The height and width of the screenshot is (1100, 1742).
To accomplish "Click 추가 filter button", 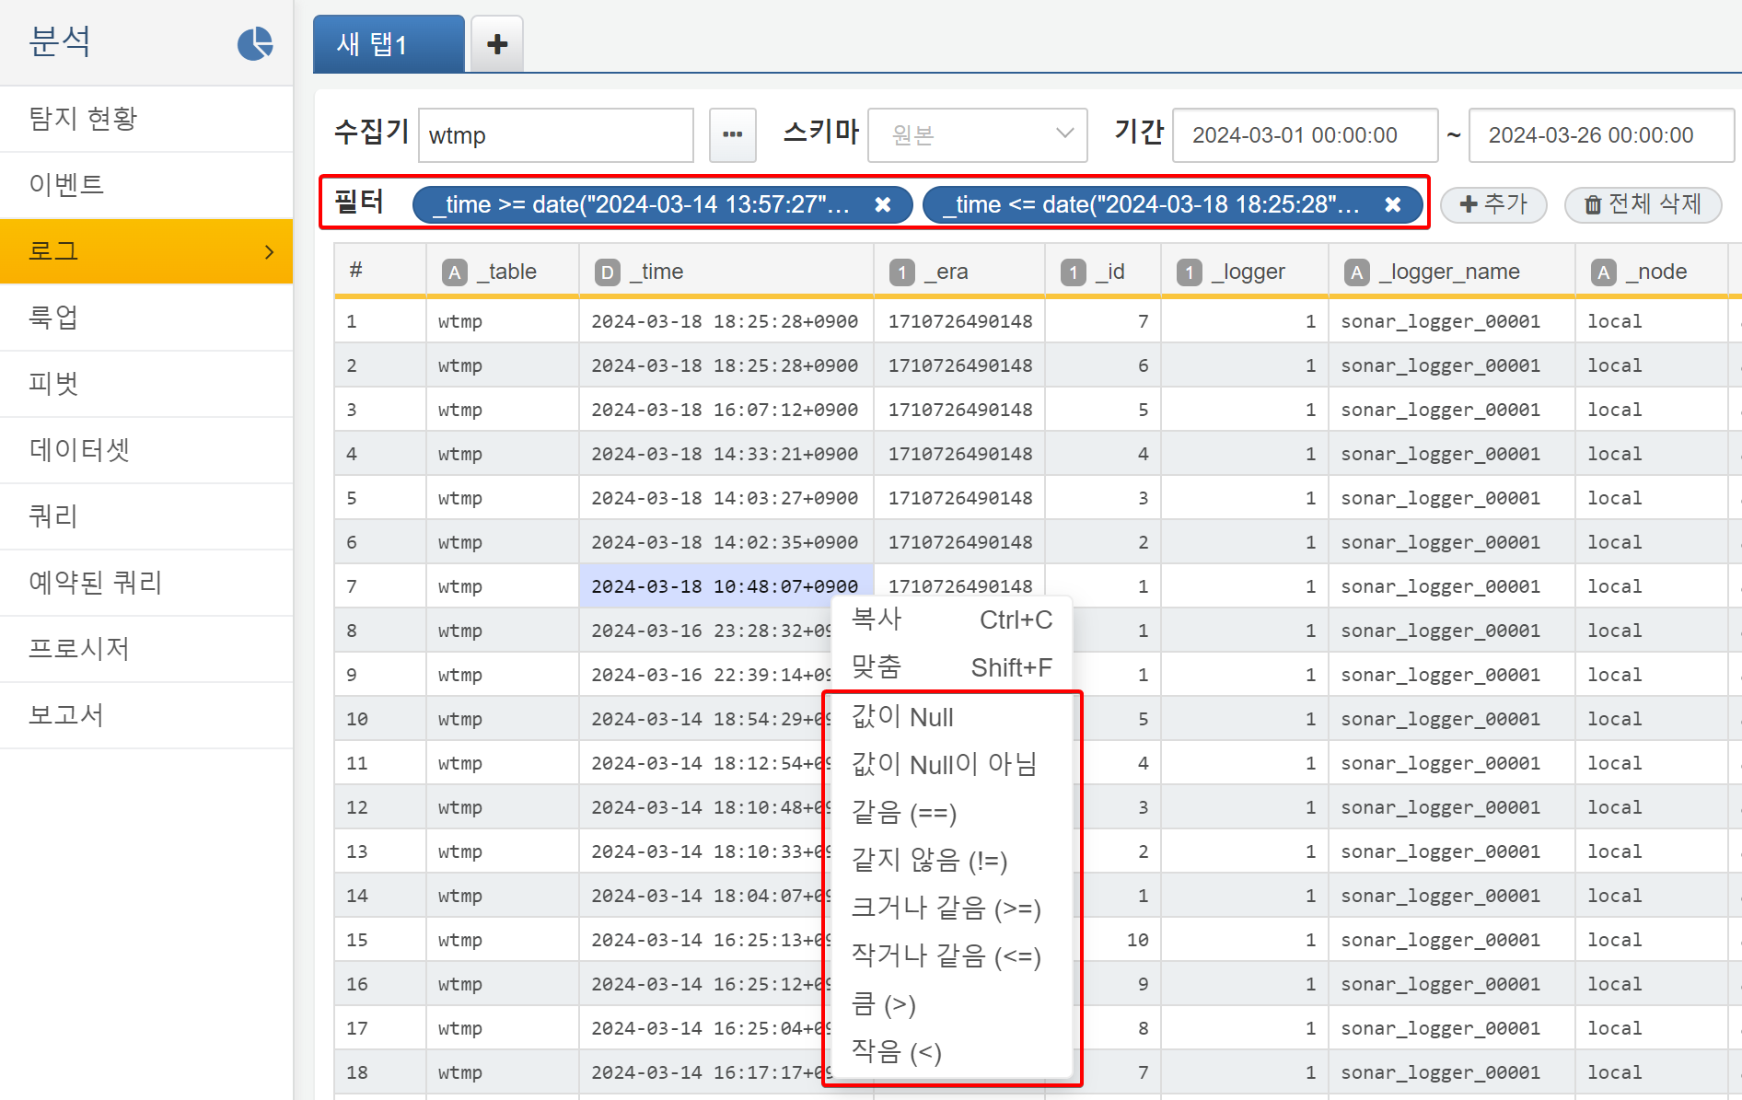I will (1493, 204).
